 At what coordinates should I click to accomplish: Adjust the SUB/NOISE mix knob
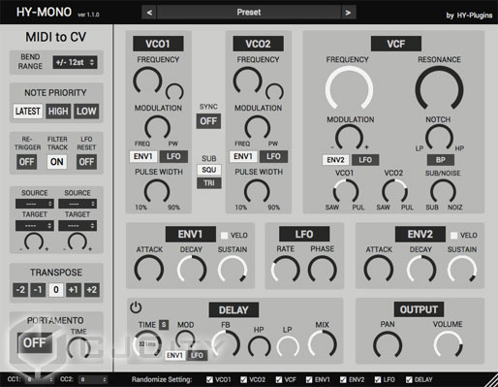443,192
